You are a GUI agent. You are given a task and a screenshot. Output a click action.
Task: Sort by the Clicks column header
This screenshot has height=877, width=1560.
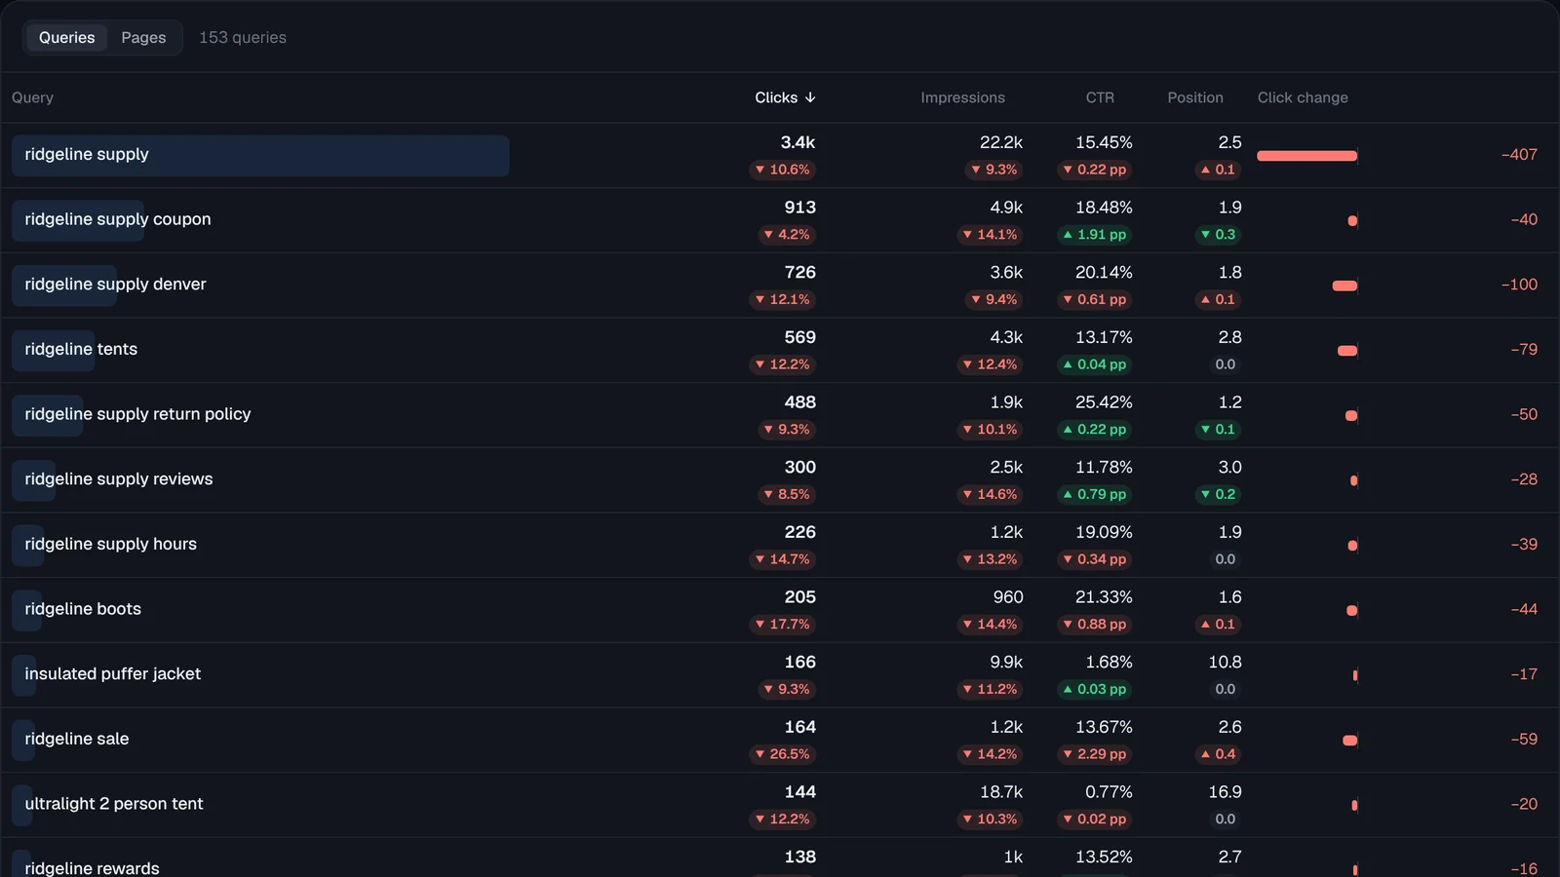click(x=785, y=97)
